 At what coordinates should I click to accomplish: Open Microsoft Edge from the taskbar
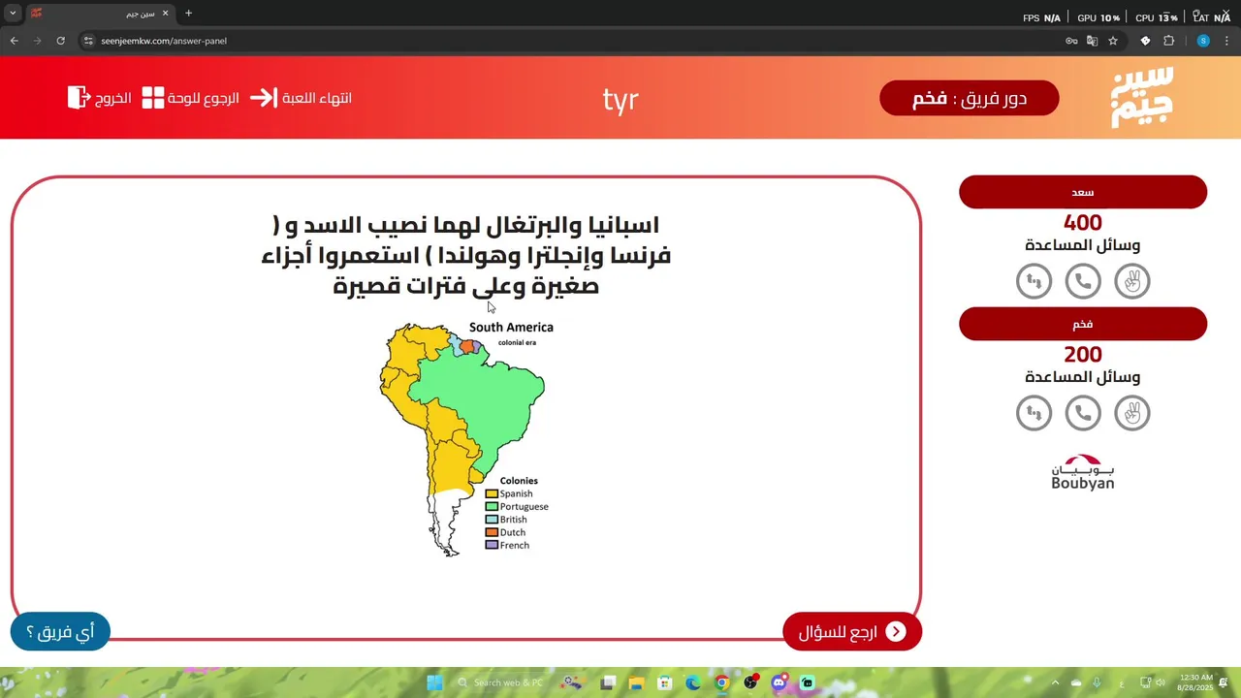[693, 682]
